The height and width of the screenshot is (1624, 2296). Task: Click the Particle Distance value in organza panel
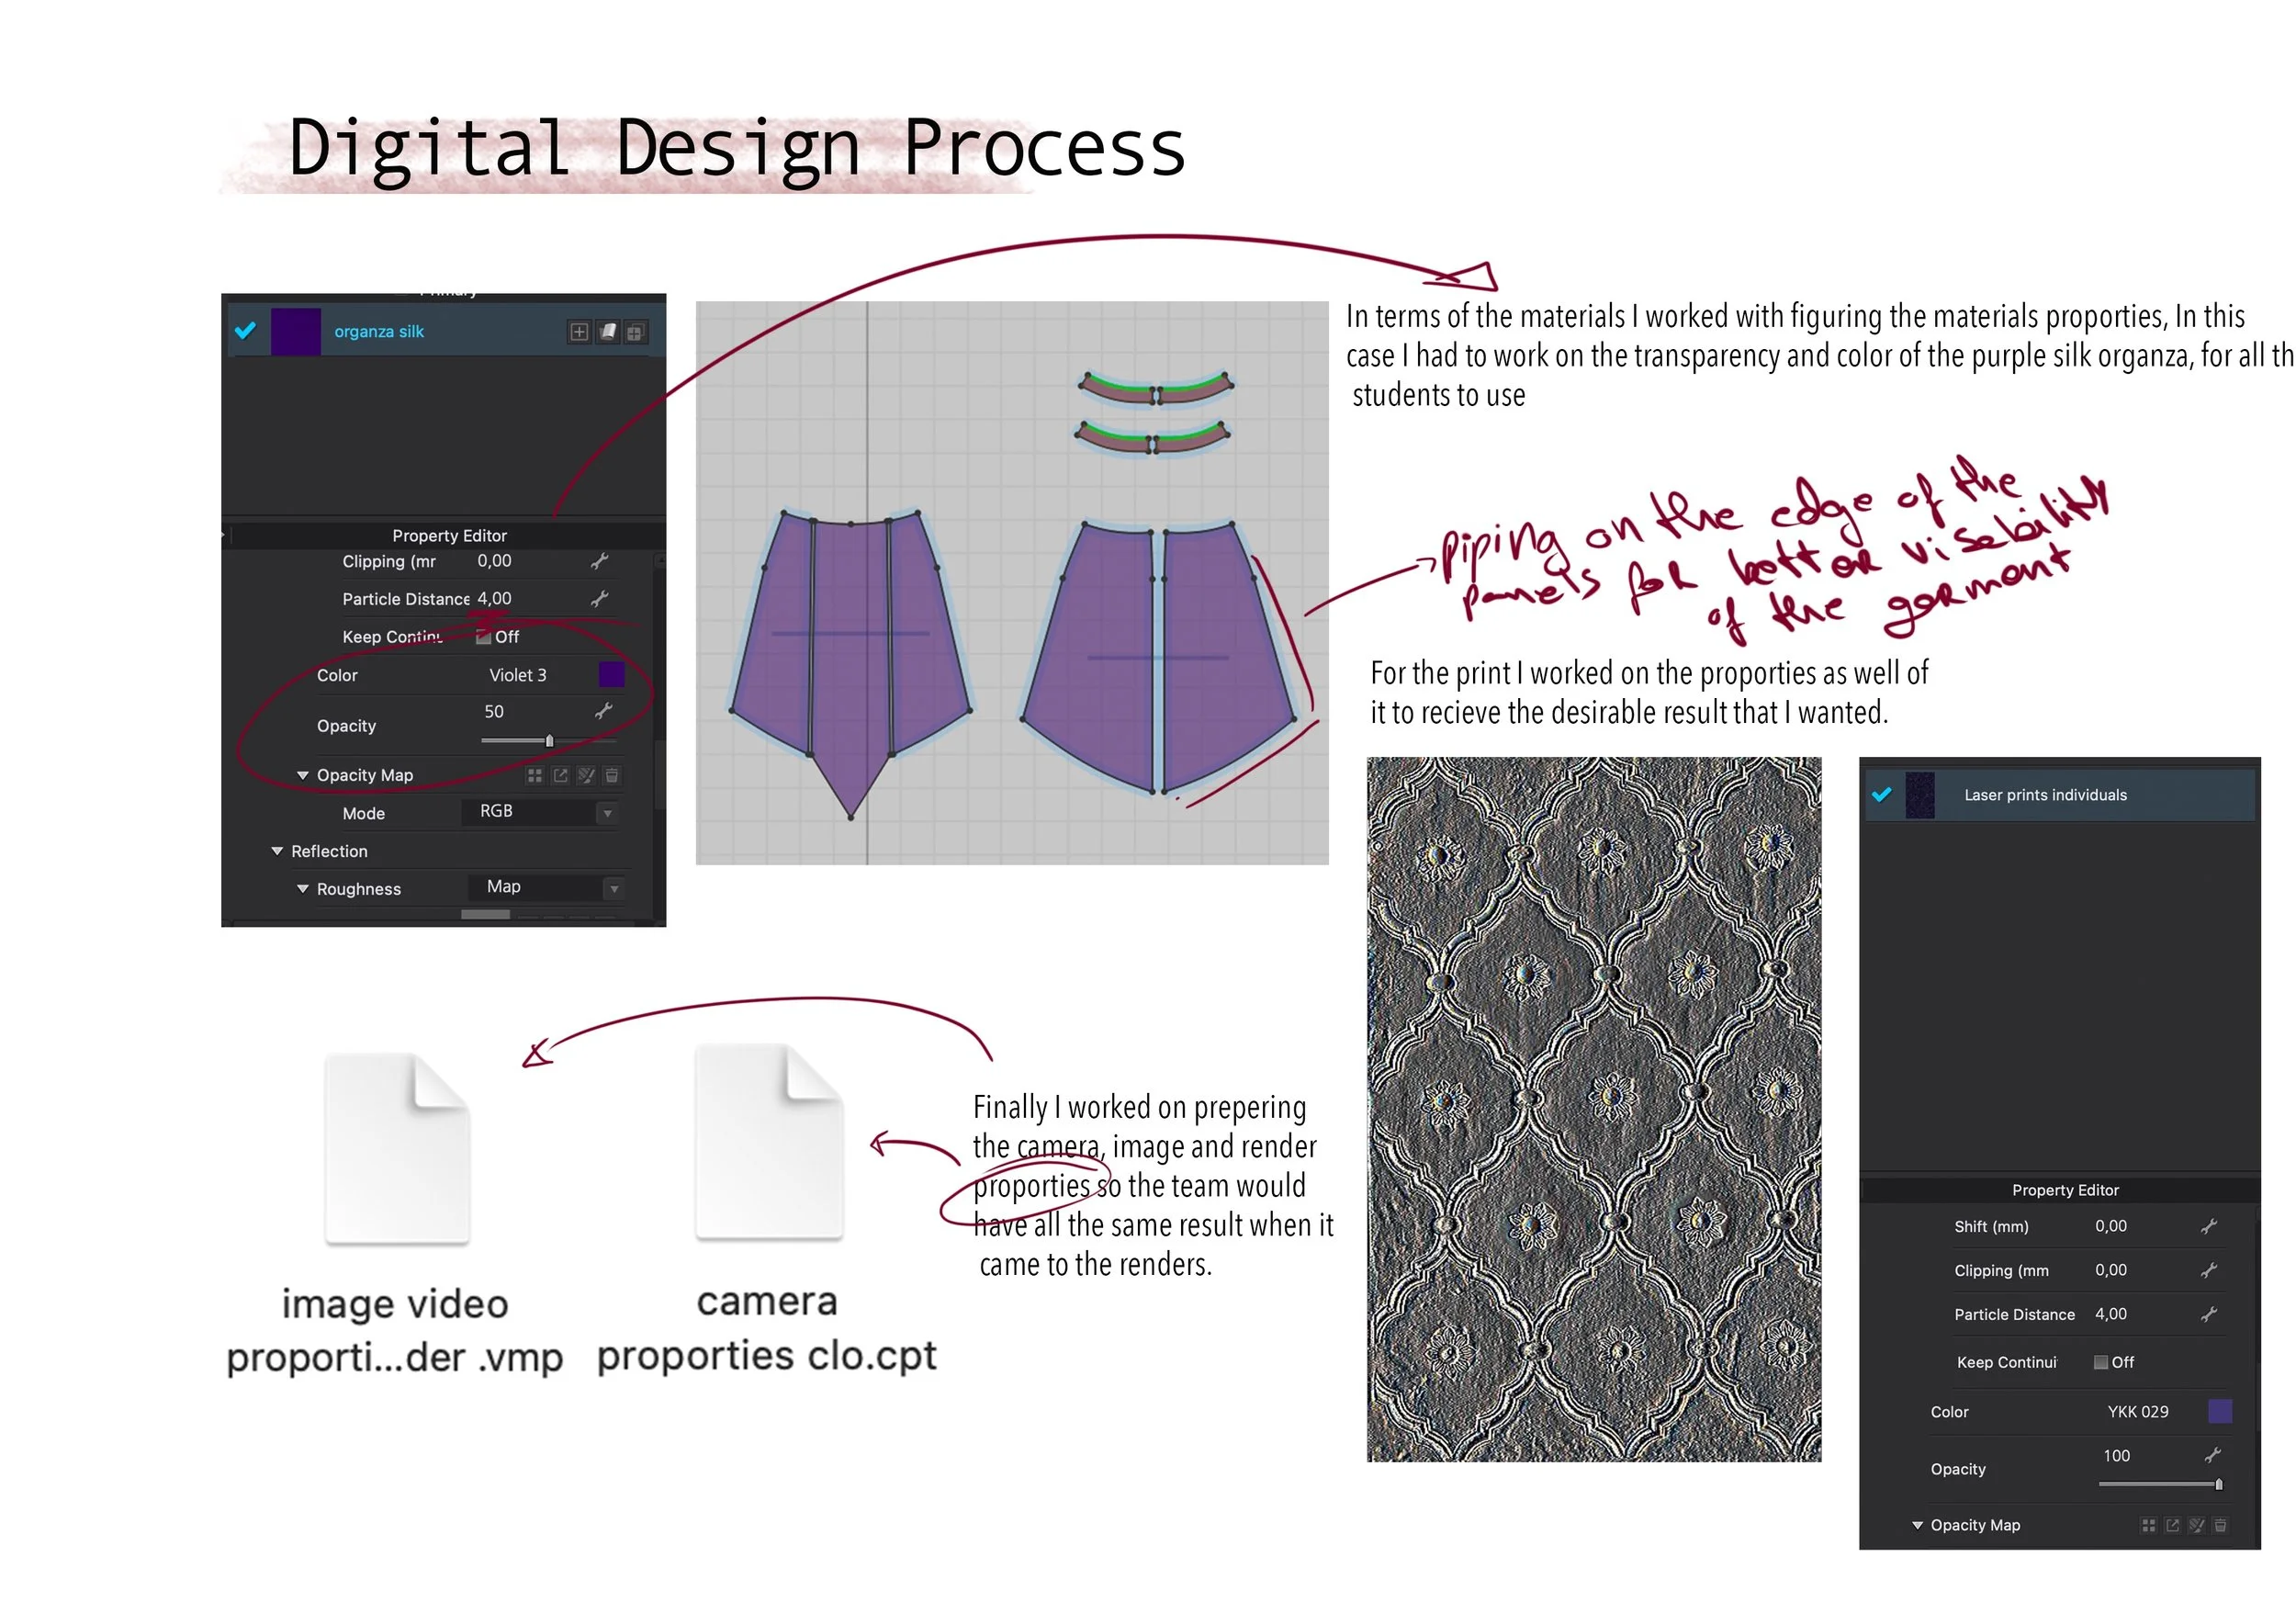[x=494, y=599]
